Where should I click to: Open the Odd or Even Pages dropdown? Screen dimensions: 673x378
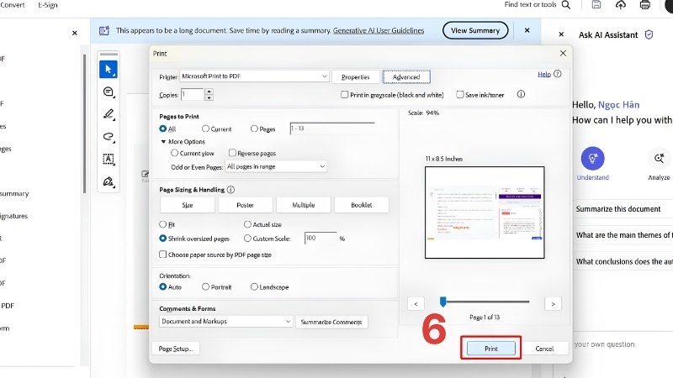(x=276, y=166)
